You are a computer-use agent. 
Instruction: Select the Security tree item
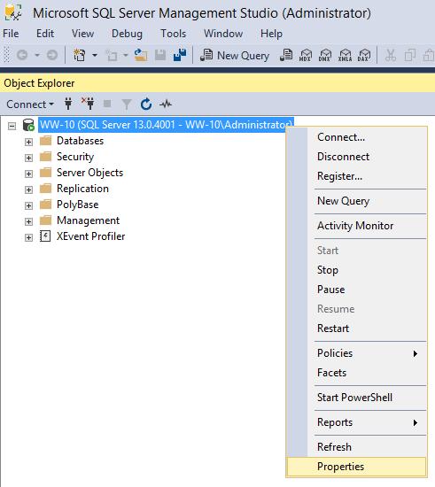pos(75,157)
